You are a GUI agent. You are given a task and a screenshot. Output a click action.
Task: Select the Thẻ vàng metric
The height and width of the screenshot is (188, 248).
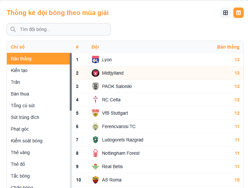(20, 152)
